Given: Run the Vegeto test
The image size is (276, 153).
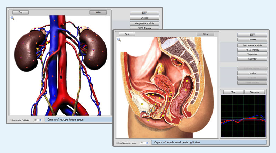Looking at the screenshot, I should pyautogui.click(x=252, y=54).
